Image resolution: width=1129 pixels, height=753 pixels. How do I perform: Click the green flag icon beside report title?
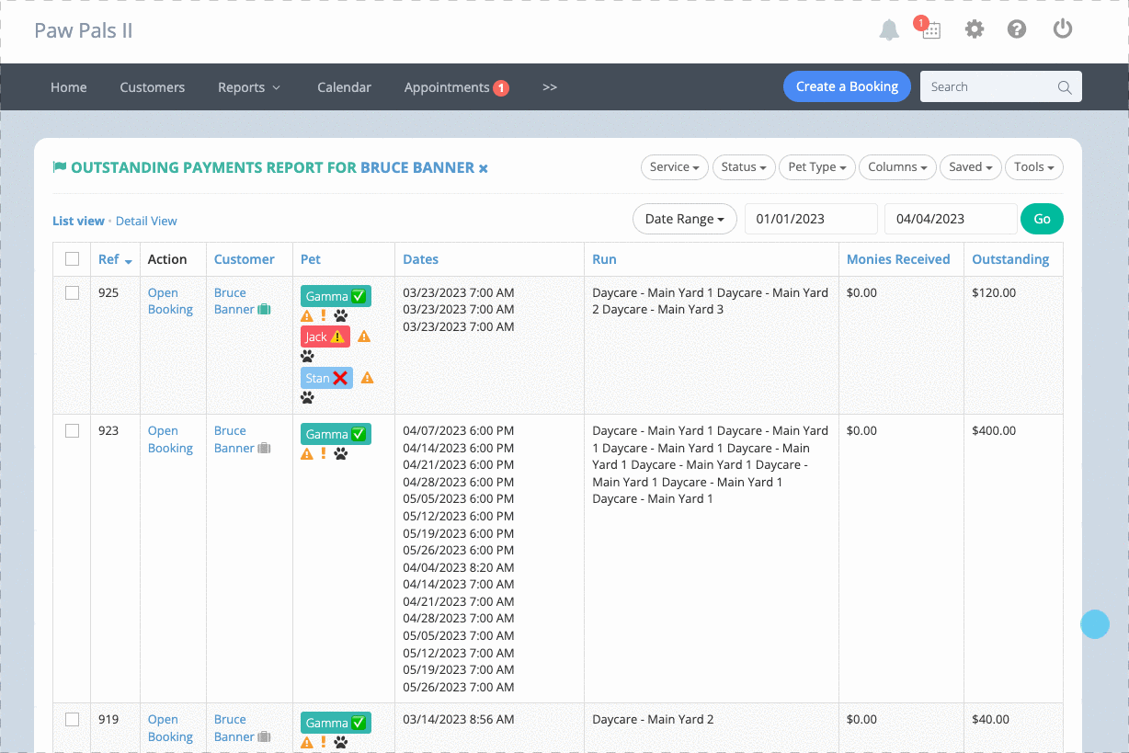tap(60, 167)
